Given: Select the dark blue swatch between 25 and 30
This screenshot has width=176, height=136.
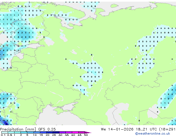Looking at the screenshot, I should click(x=56, y=132).
